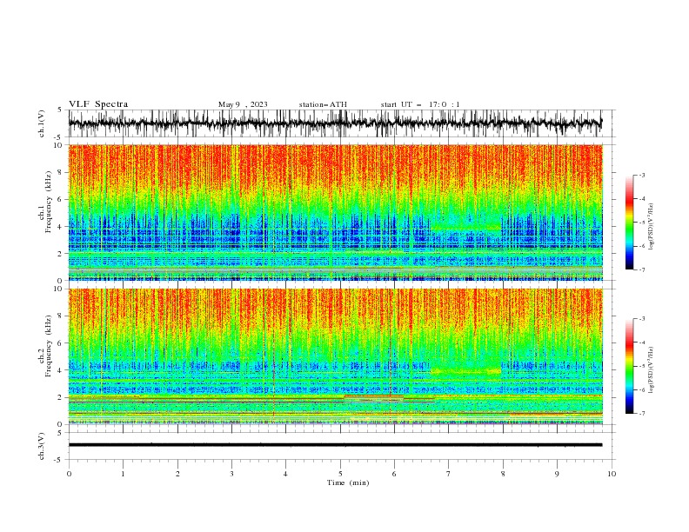Screen dimensions: 689x532
Task: Click the log(PSD) label beside ch.1 color bar
Action: (652, 227)
